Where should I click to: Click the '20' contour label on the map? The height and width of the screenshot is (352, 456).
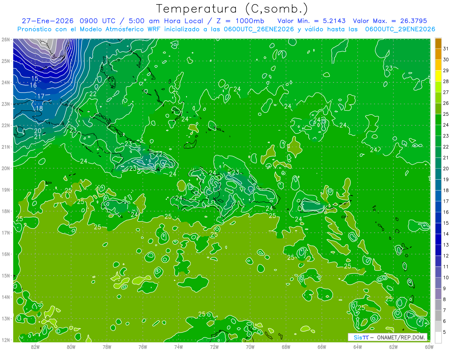pos(38,131)
